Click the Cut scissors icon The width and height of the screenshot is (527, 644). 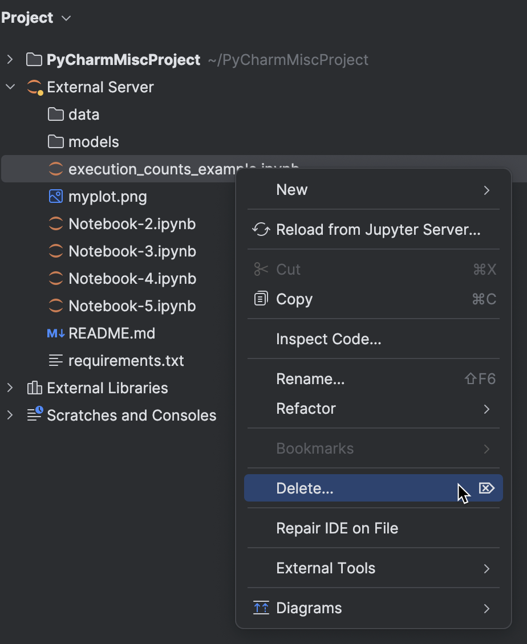[x=261, y=269]
